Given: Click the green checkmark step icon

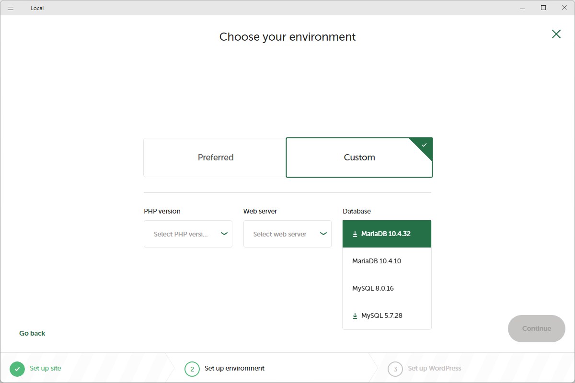Looking at the screenshot, I should (17, 369).
